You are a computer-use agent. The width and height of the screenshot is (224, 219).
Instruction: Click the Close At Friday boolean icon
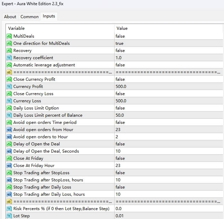coord(9,158)
